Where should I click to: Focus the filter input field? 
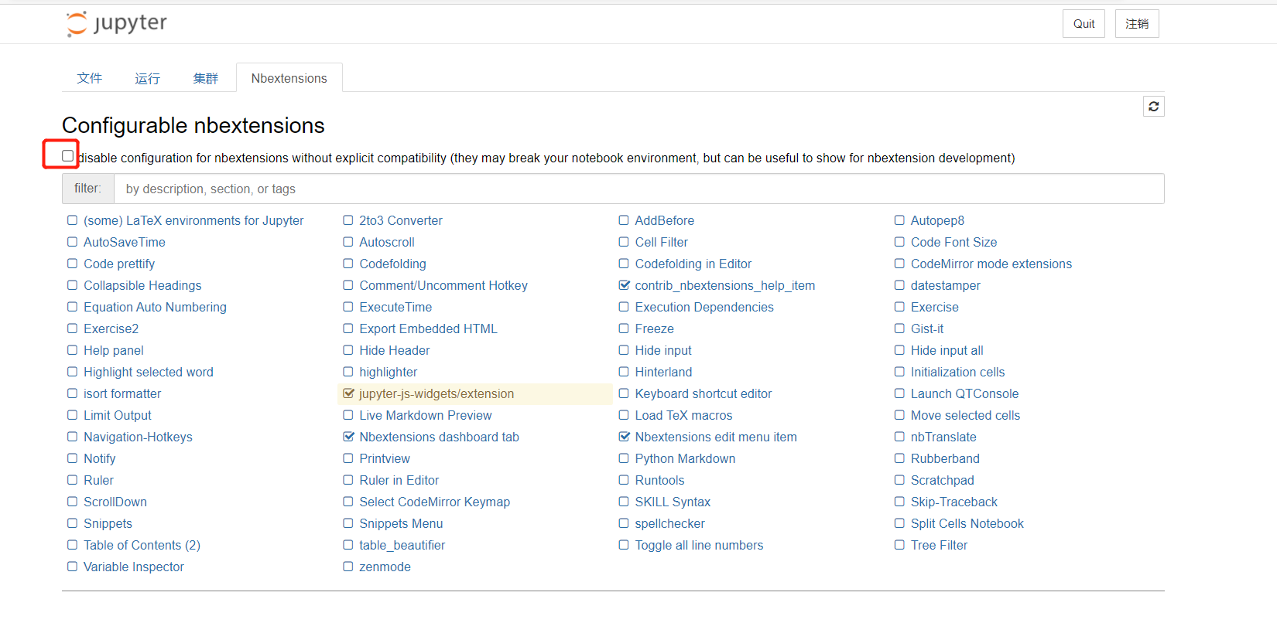(638, 189)
